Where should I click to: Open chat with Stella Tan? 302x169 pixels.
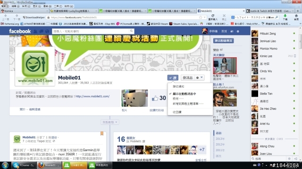click(x=274, y=93)
